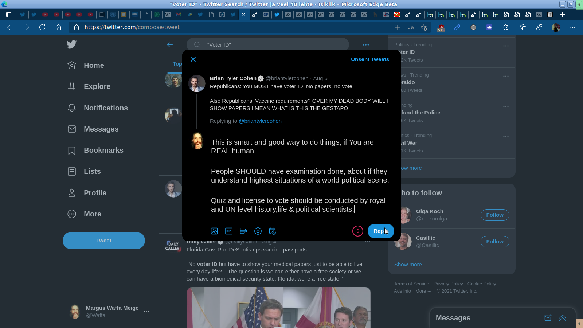
Task: Open Ads info link
Action: 402,291
